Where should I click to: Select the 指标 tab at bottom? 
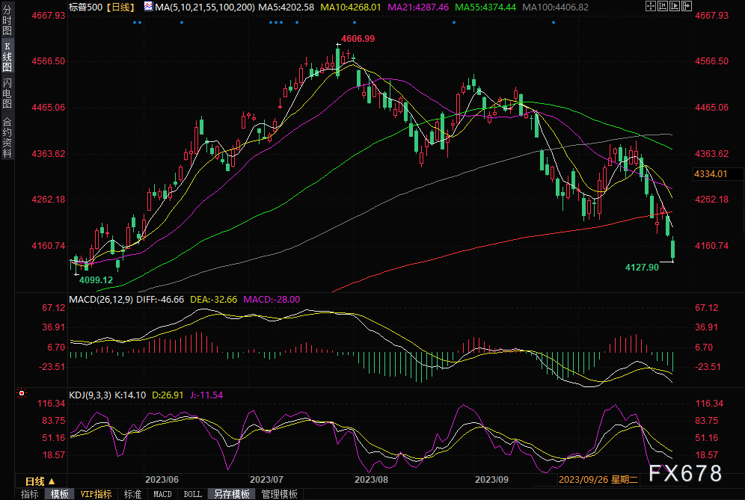(30, 494)
